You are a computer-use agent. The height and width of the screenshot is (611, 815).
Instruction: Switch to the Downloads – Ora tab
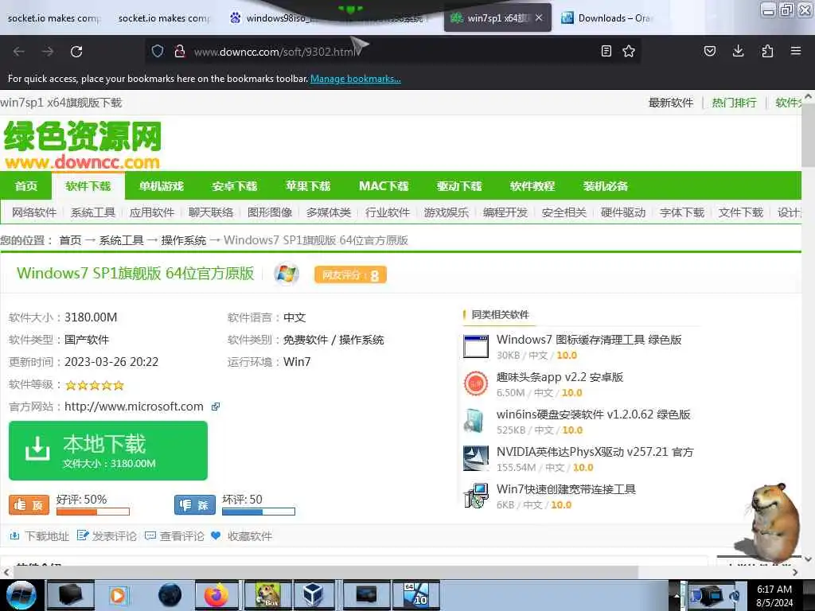pos(608,18)
